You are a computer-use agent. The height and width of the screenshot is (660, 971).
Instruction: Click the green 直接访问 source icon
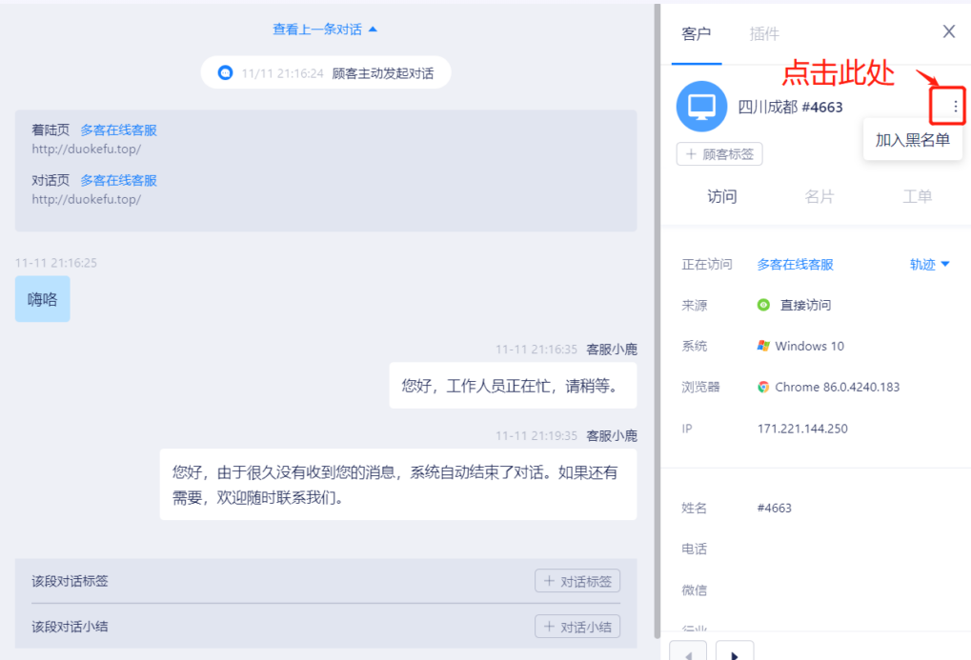[761, 305]
